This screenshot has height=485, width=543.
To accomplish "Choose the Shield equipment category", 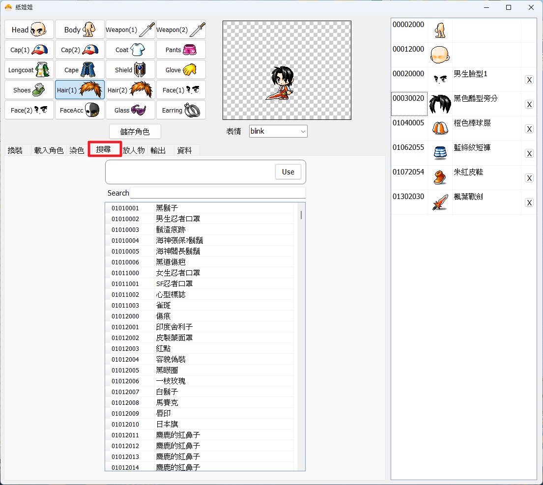I will [130, 70].
